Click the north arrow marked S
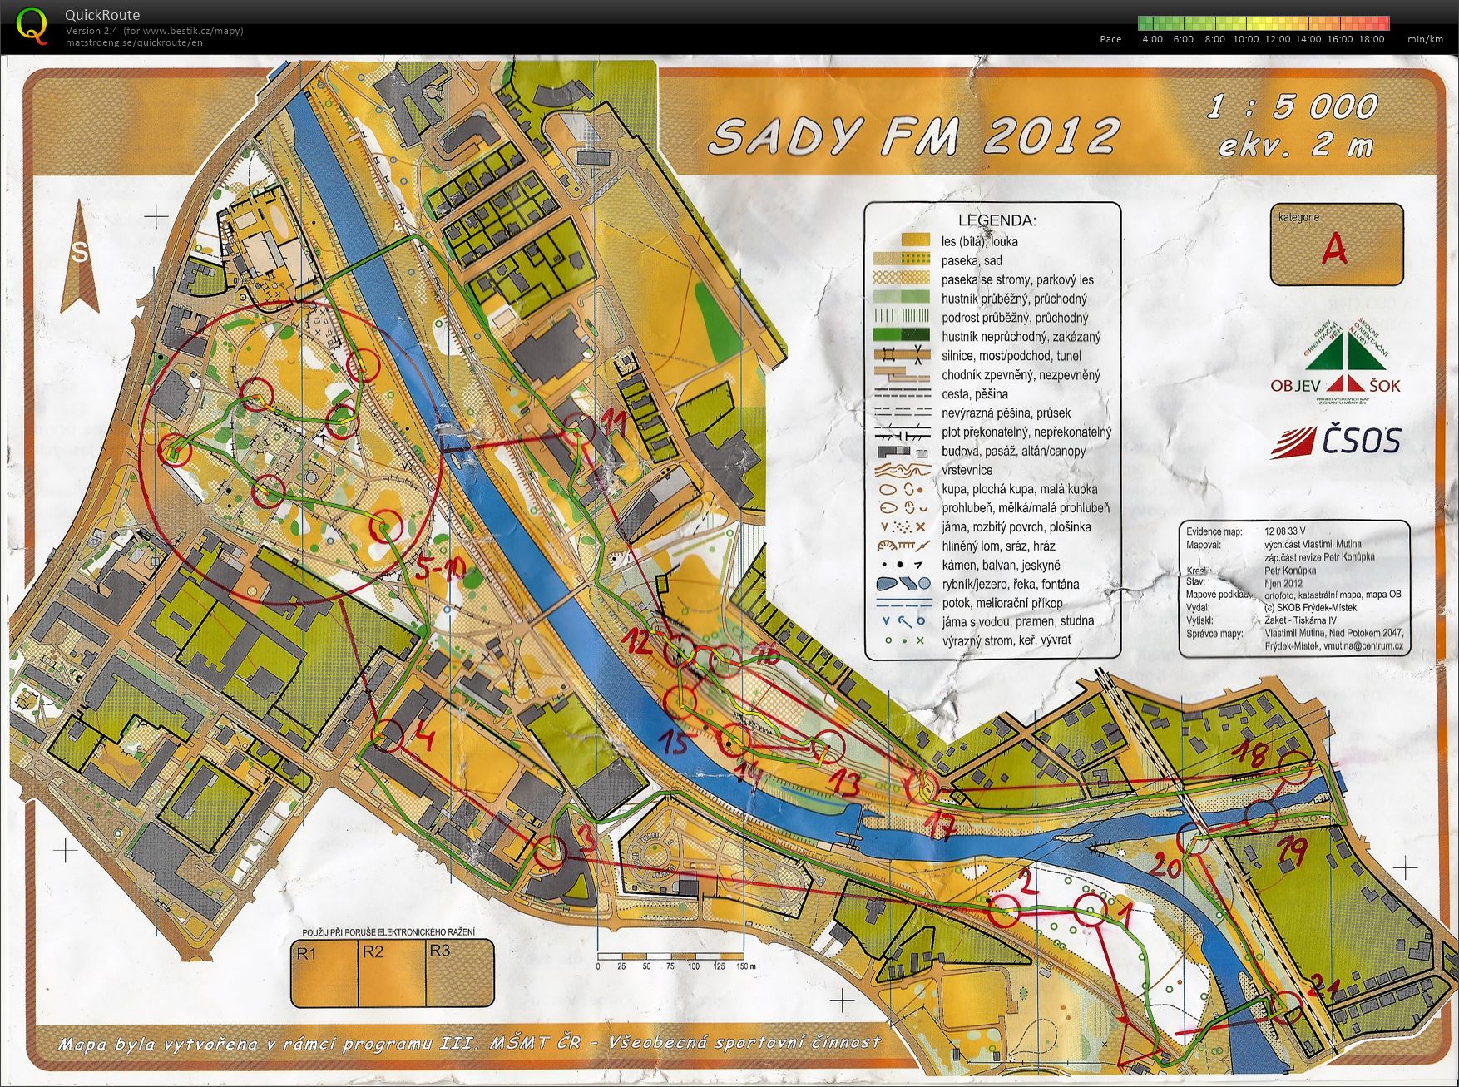1459x1087 pixels. pos(82,256)
